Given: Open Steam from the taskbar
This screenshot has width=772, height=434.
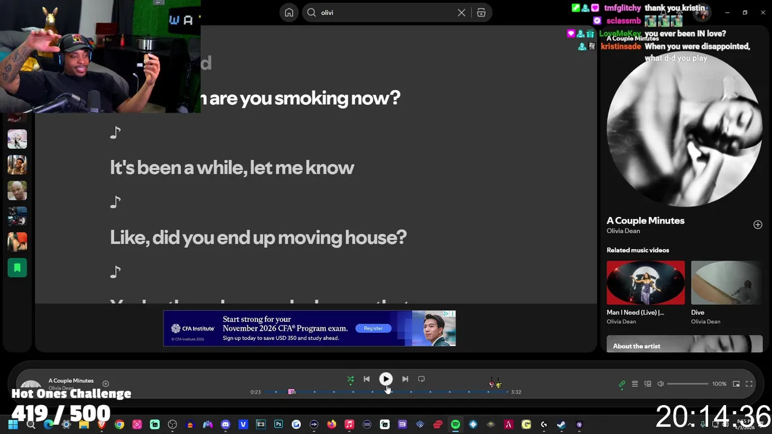Looking at the screenshot, I should (561, 424).
